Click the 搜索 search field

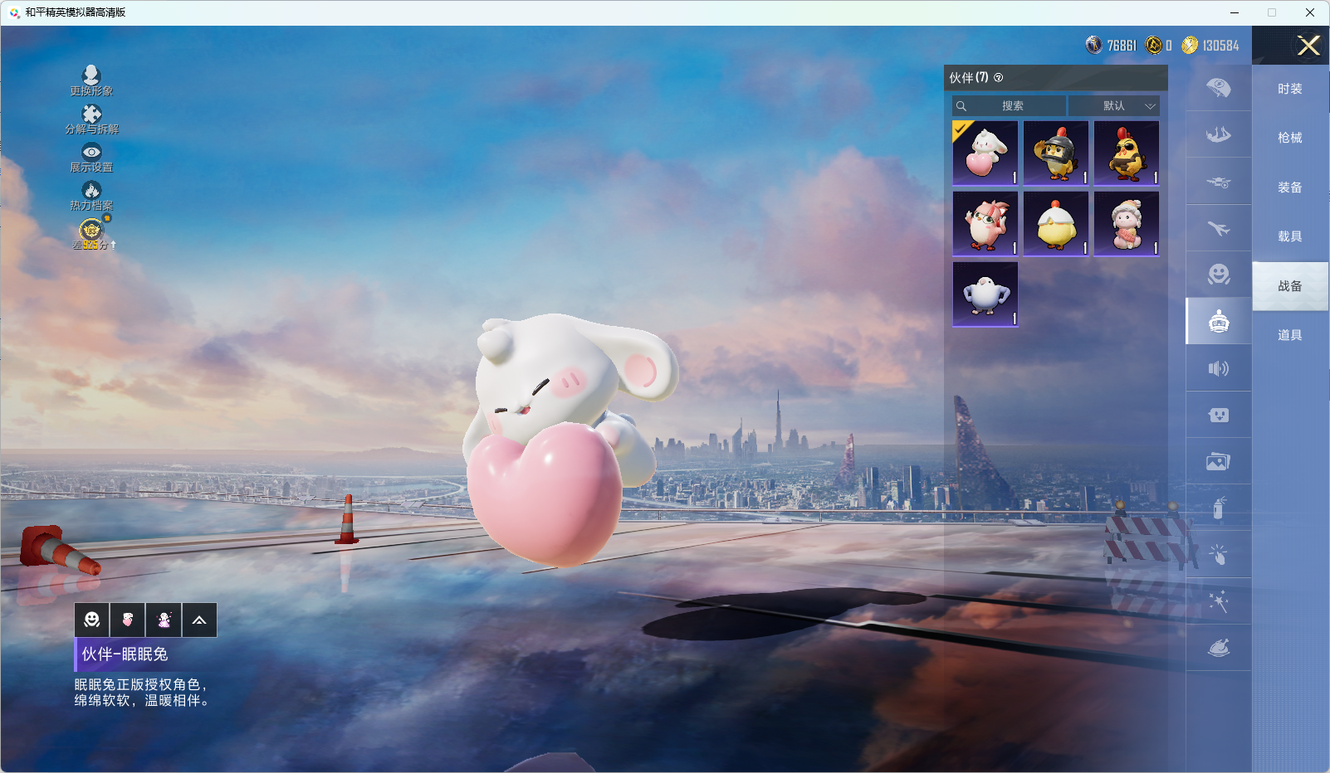pyautogui.click(x=1010, y=106)
